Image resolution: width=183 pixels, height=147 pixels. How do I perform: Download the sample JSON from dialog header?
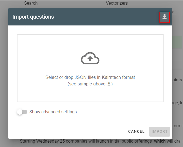tap(165, 17)
